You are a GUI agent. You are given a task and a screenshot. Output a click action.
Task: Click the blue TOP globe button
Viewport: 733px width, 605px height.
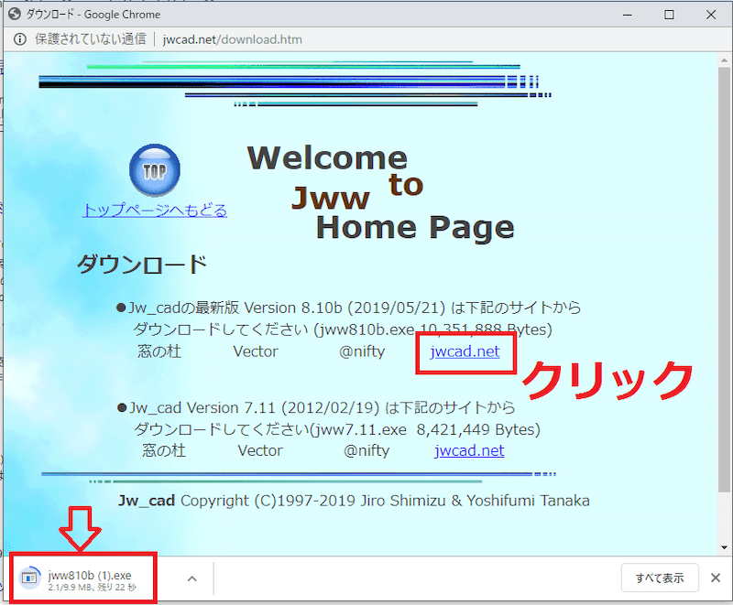pyautogui.click(x=155, y=170)
